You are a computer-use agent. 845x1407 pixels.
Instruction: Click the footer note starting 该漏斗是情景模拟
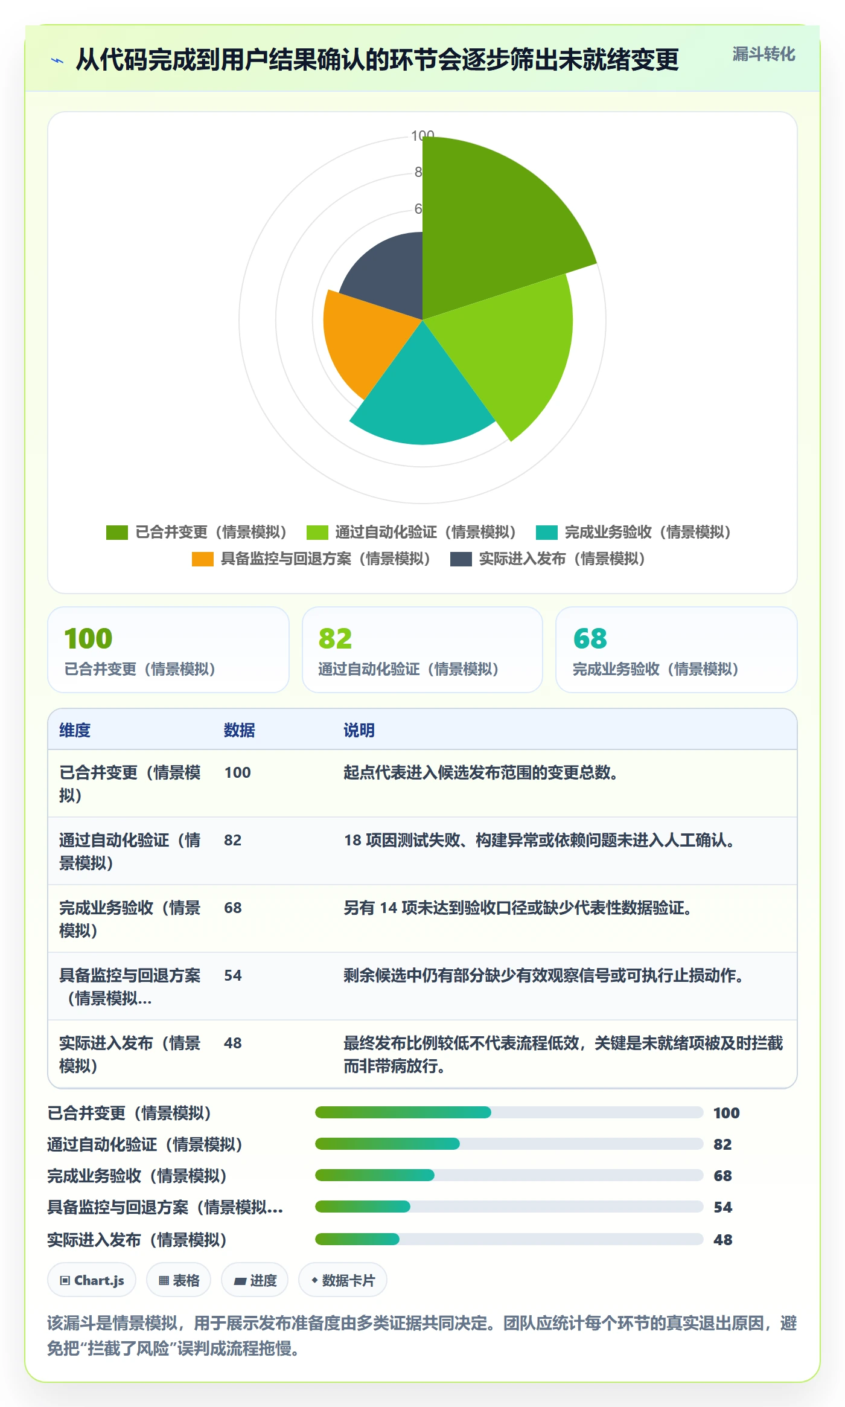422,1336
